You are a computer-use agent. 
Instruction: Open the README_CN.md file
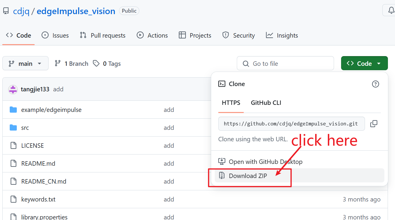point(44,182)
